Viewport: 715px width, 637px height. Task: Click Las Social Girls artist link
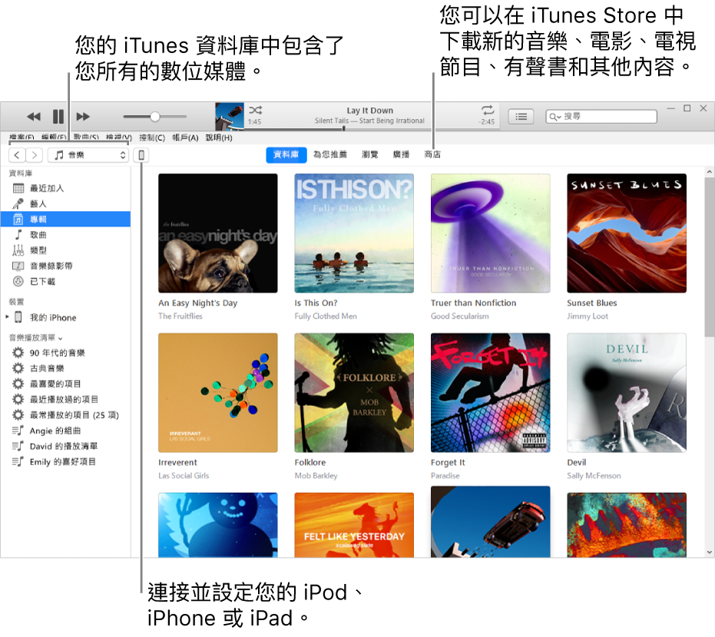[184, 476]
